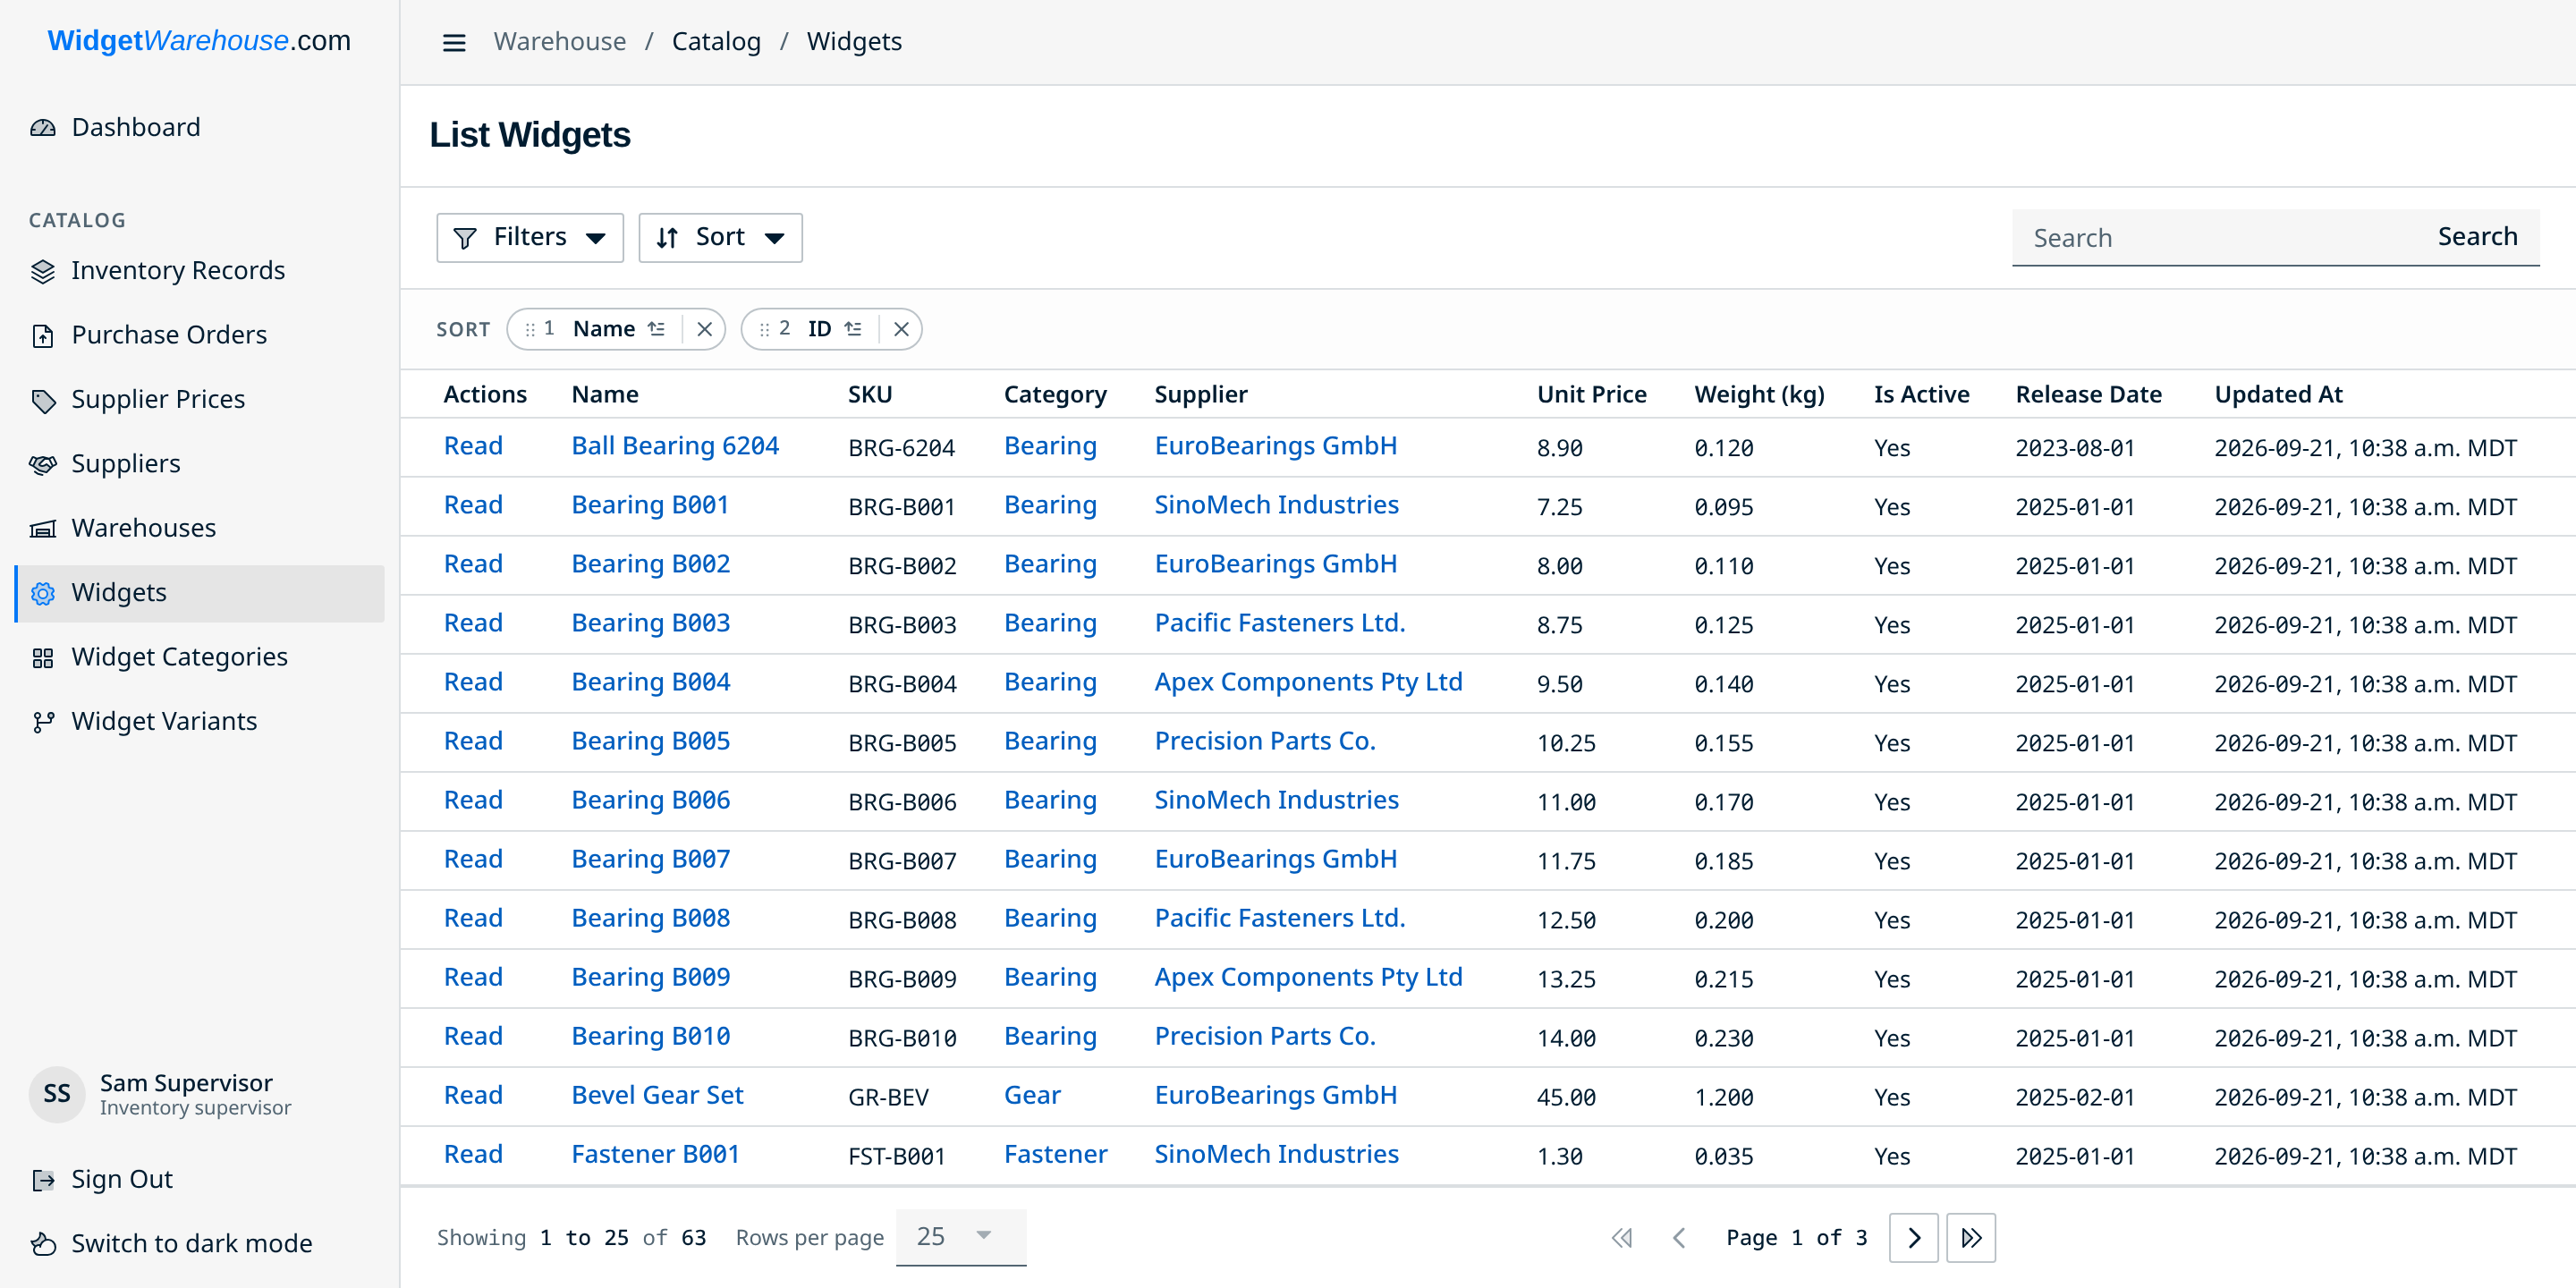
Task: Open the Fastener category link
Action: (1055, 1154)
